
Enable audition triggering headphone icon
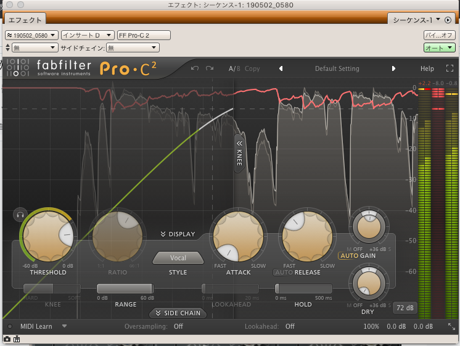[20, 215]
